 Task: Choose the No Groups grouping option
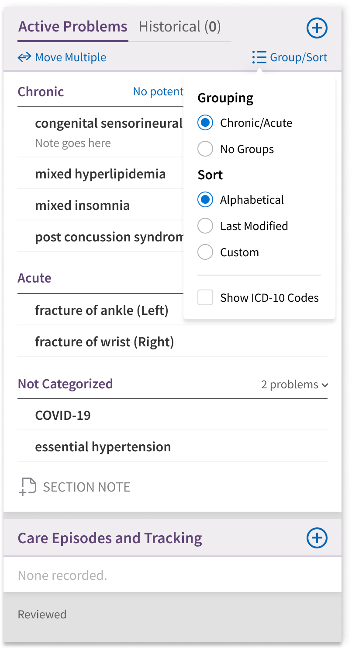pyautogui.click(x=205, y=149)
